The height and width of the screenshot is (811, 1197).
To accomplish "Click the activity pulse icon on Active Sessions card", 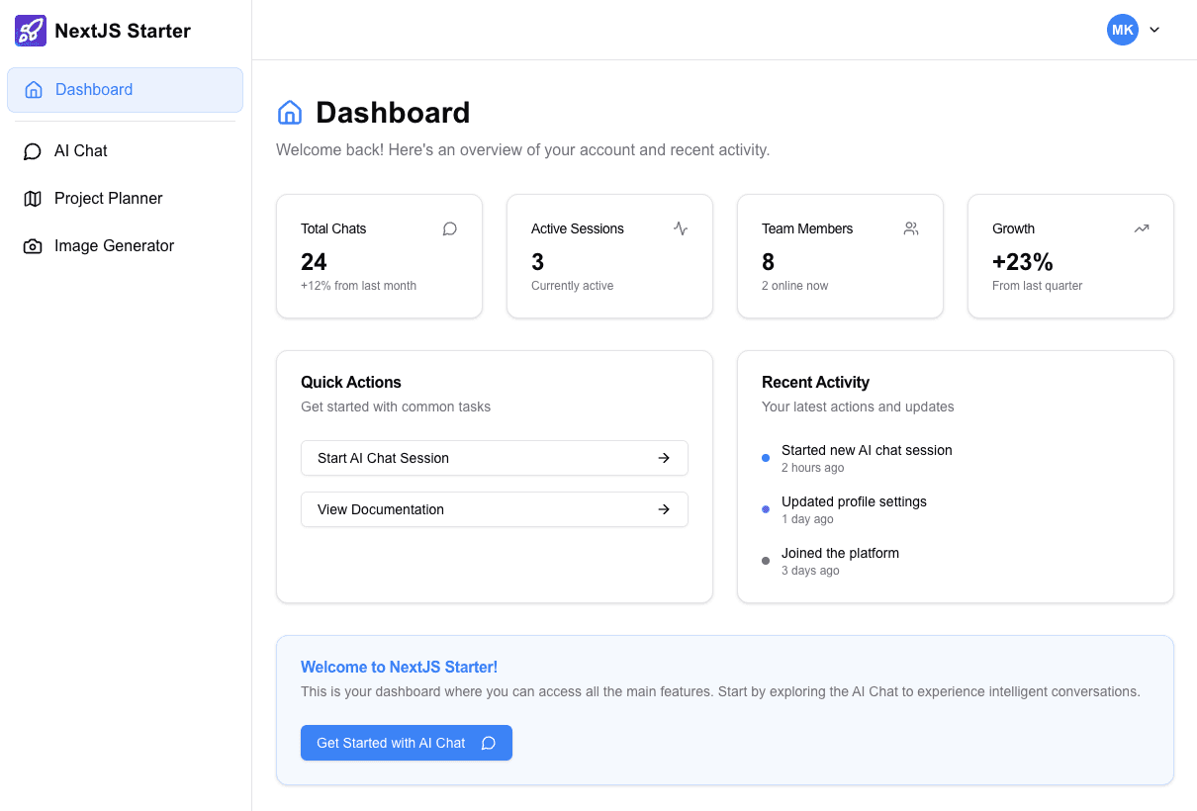I will coord(680,228).
